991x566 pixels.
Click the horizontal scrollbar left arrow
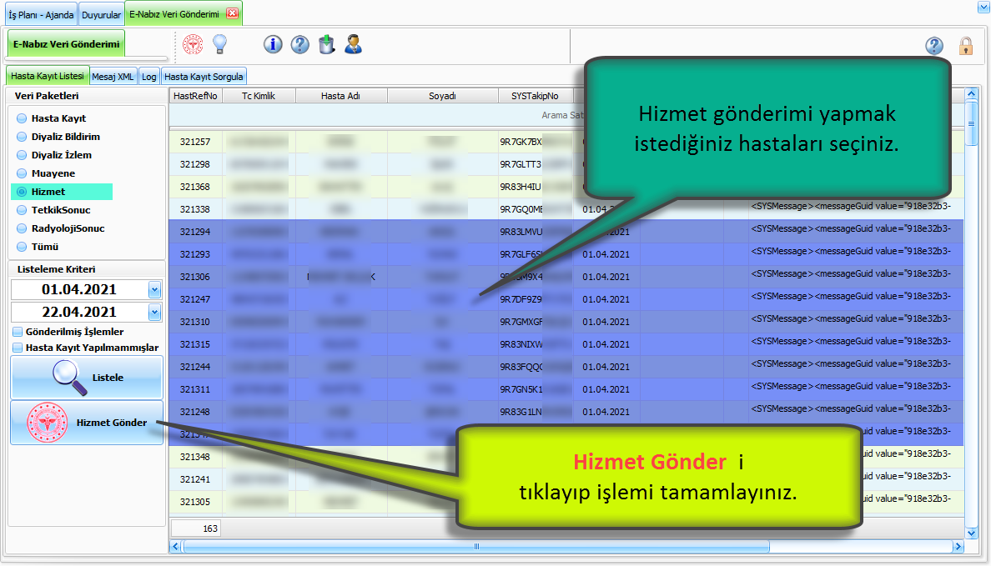tap(176, 547)
